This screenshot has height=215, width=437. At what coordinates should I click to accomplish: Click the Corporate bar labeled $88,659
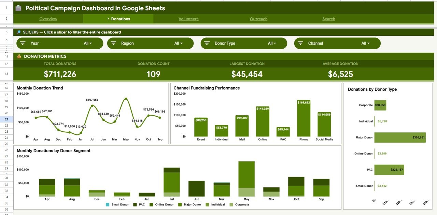pyautogui.click(x=380, y=105)
